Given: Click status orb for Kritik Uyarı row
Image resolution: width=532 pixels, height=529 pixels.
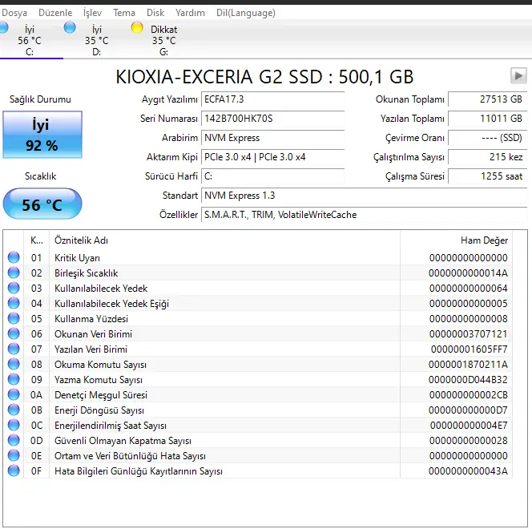Looking at the screenshot, I should coord(14,257).
